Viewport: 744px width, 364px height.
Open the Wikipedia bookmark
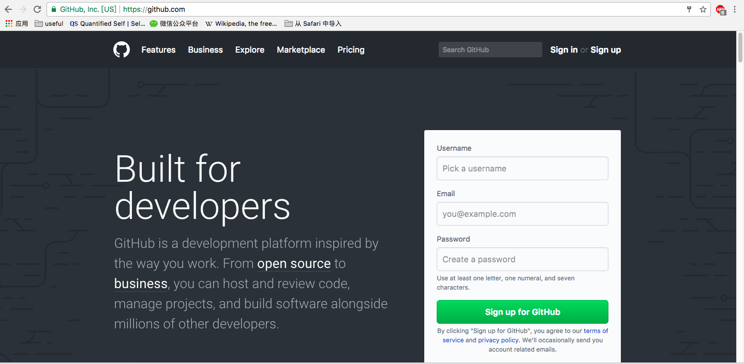[241, 23]
